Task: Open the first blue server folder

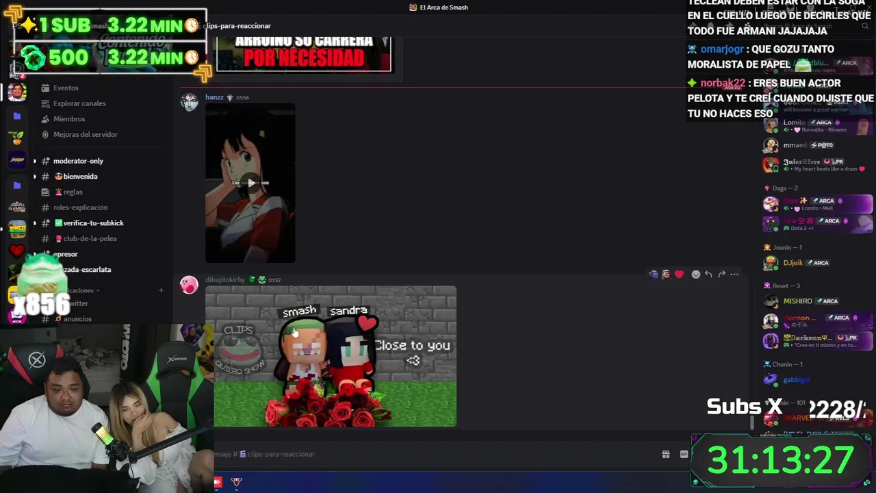Action: (17, 116)
